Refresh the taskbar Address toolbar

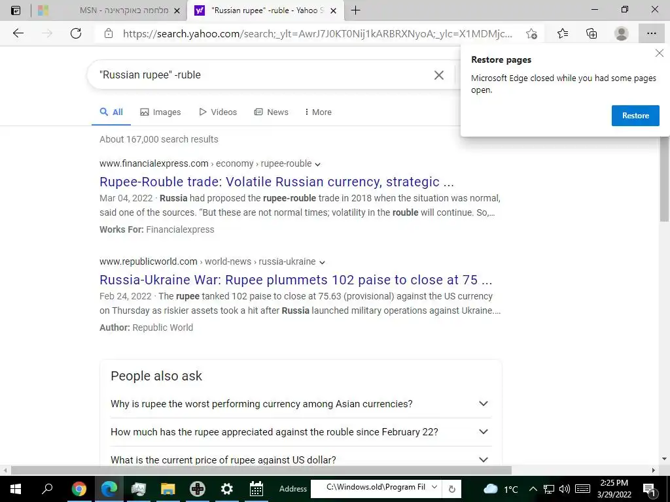coord(451,489)
